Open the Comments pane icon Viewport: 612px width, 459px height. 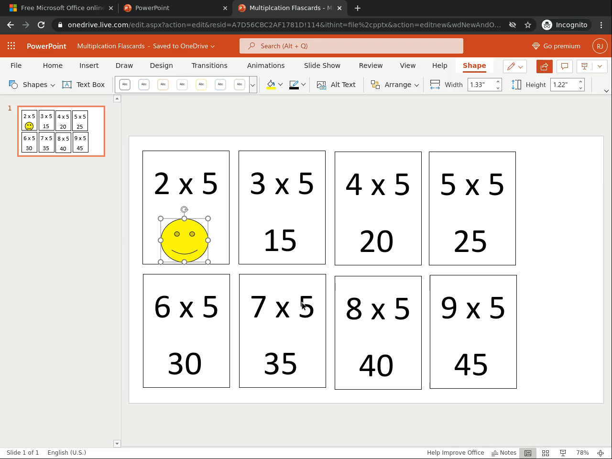(564, 66)
